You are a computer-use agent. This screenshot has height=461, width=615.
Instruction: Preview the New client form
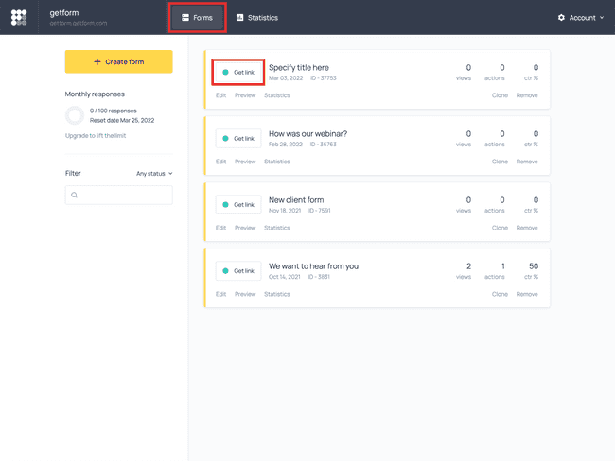point(245,228)
